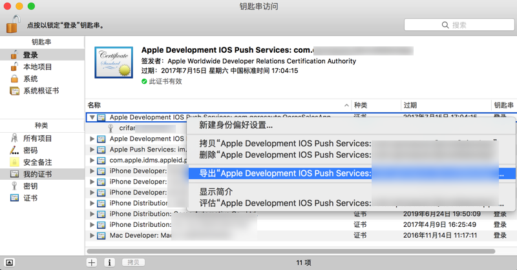Image resolution: width=517 pixels, height=270 pixels.
Task: Click the 密码 pencil icon
Action: [14, 150]
